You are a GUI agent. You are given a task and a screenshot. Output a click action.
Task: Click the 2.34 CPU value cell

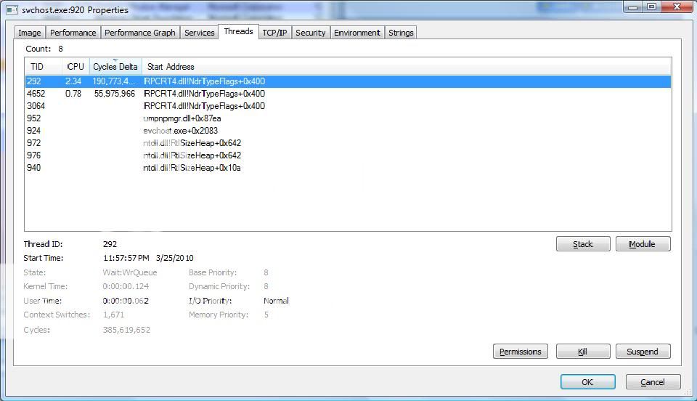coord(73,81)
